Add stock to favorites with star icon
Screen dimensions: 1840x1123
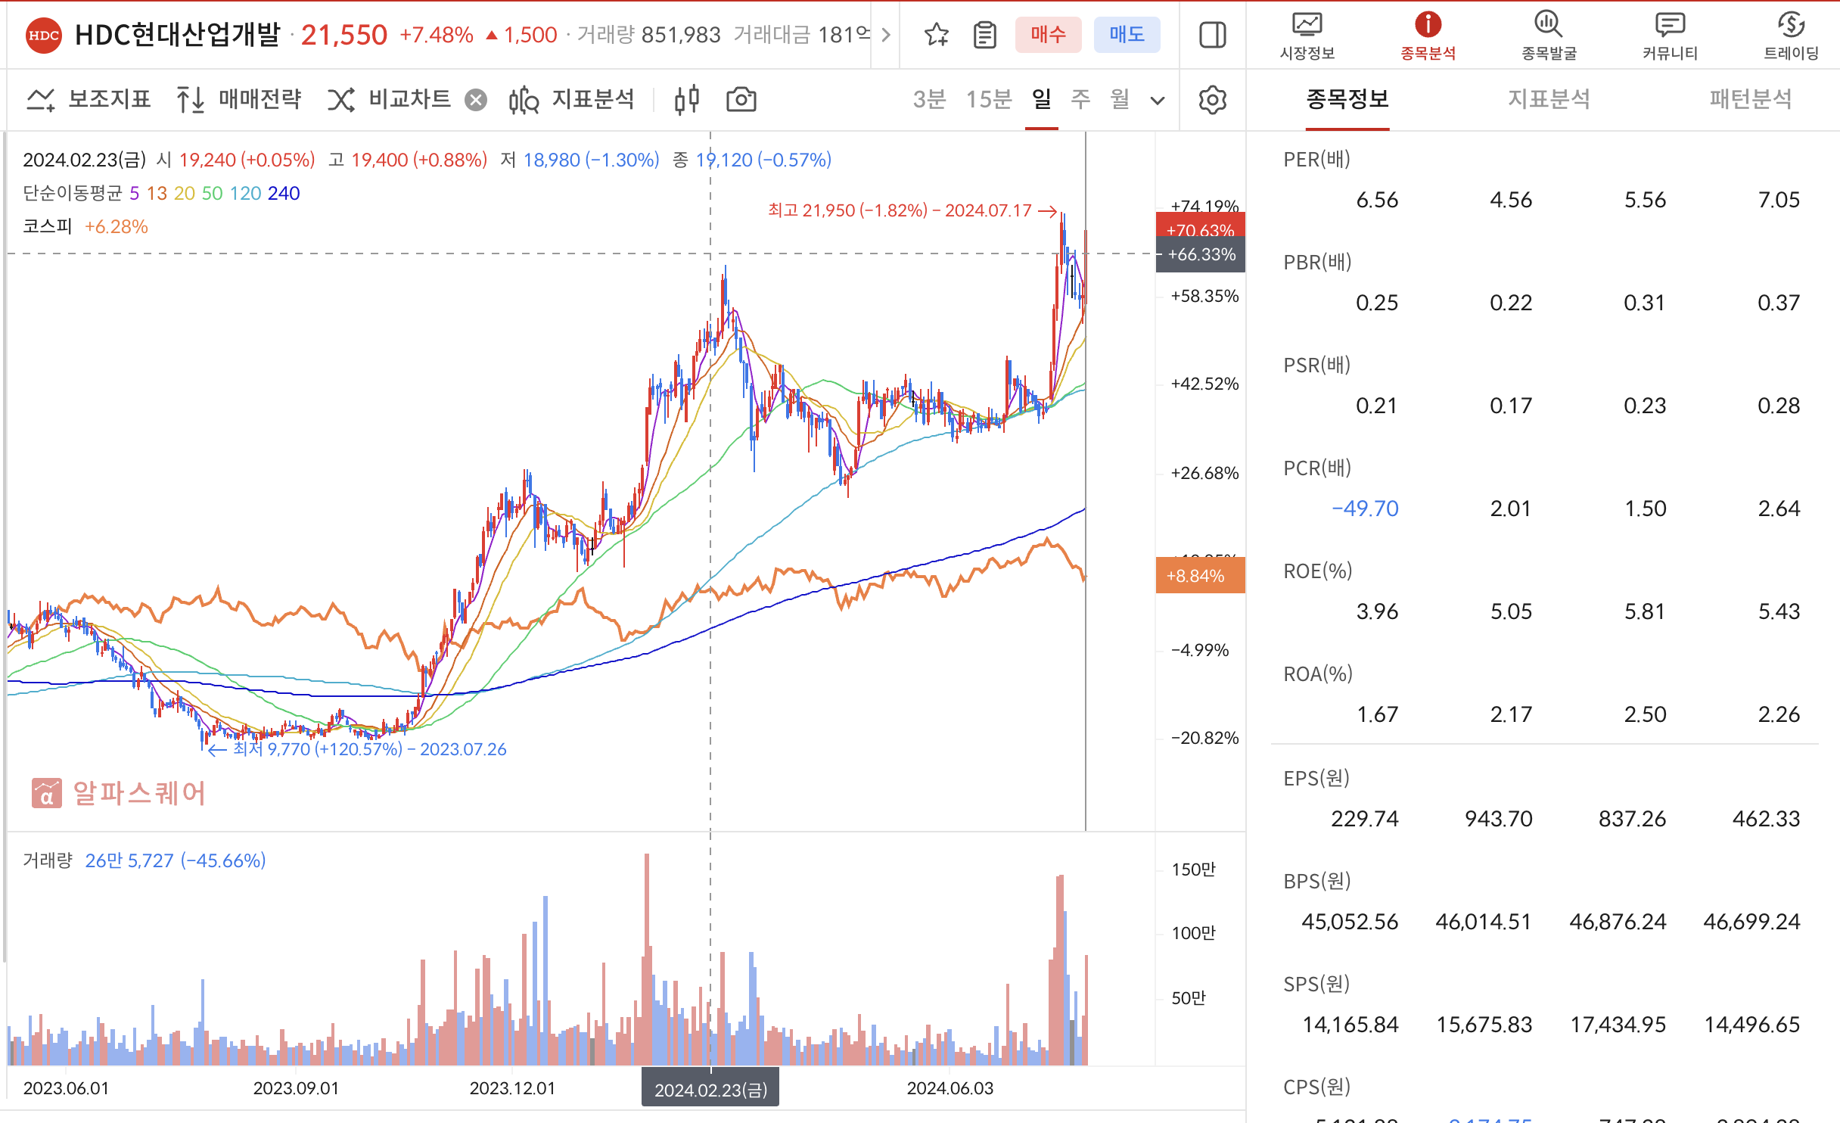click(x=936, y=35)
